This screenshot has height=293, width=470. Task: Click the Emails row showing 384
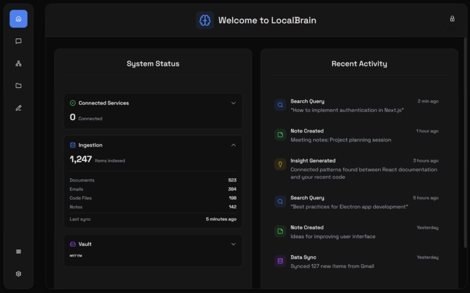pos(153,189)
